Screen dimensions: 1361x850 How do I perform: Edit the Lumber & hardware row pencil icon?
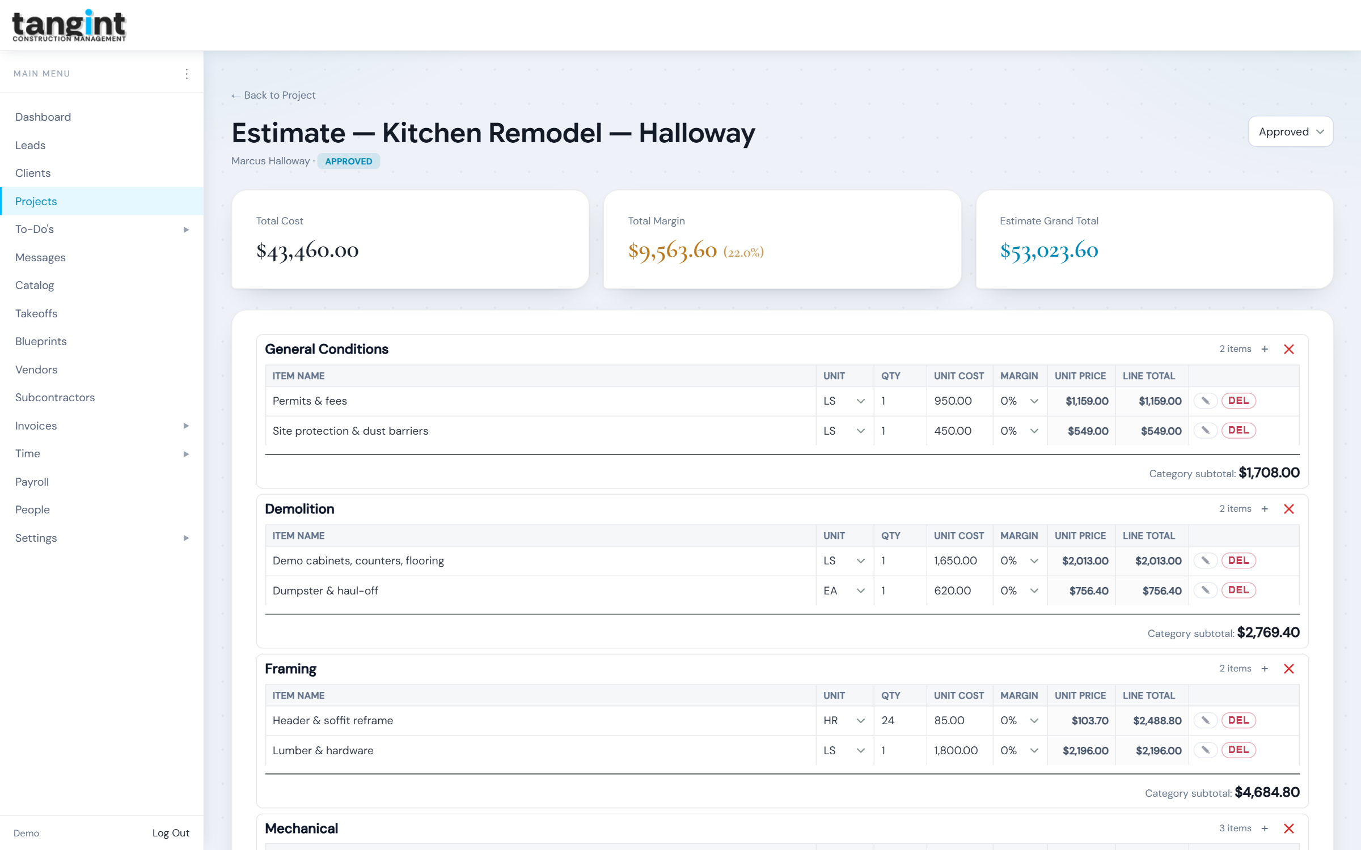click(x=1206, y=750)
